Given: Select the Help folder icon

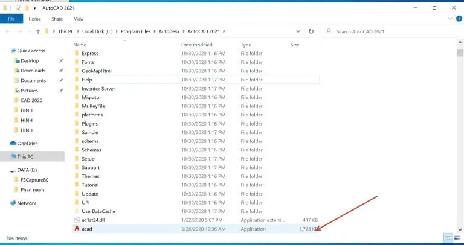Looking at the screenshot, I should (x=77, y=80).
